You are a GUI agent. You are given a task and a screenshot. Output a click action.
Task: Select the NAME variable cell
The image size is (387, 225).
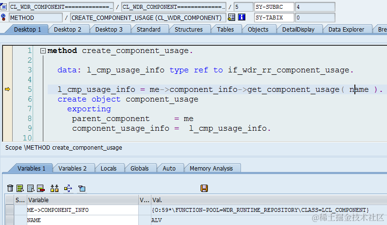82,220
